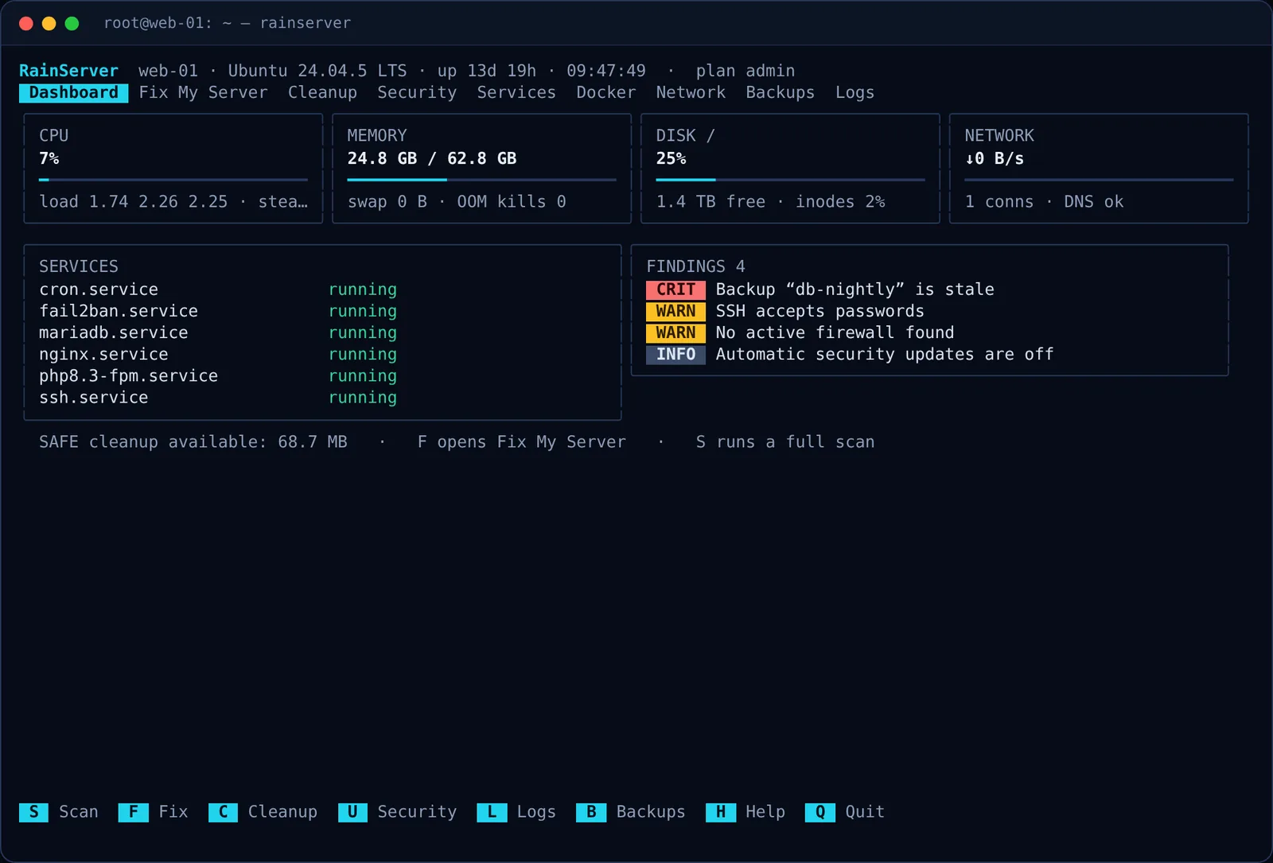Click the INFO severity badge
1273x863 pixels.
click(675, 354)
